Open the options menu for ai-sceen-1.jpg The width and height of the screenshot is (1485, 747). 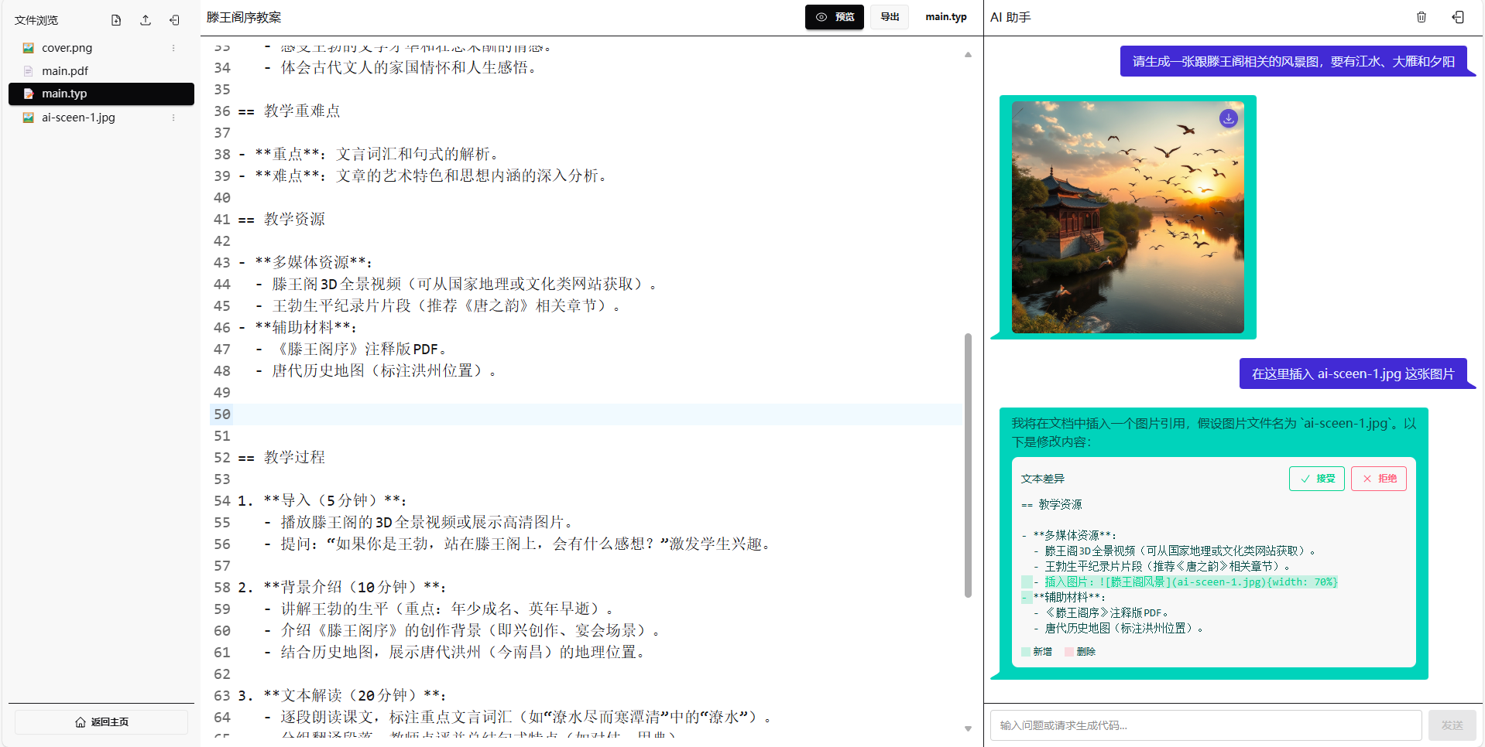[x=173, y=118]
